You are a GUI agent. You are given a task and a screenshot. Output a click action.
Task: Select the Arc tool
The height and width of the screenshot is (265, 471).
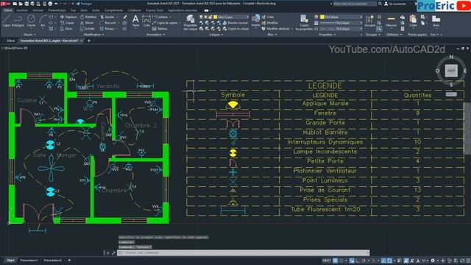(x=43, y=21)
